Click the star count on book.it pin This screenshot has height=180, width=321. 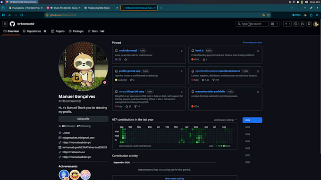point(205,60)
